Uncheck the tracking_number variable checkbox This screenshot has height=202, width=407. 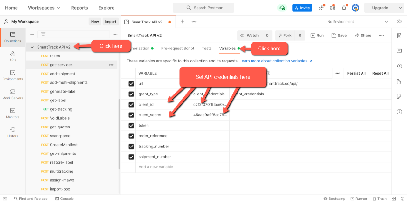(131, 147)
